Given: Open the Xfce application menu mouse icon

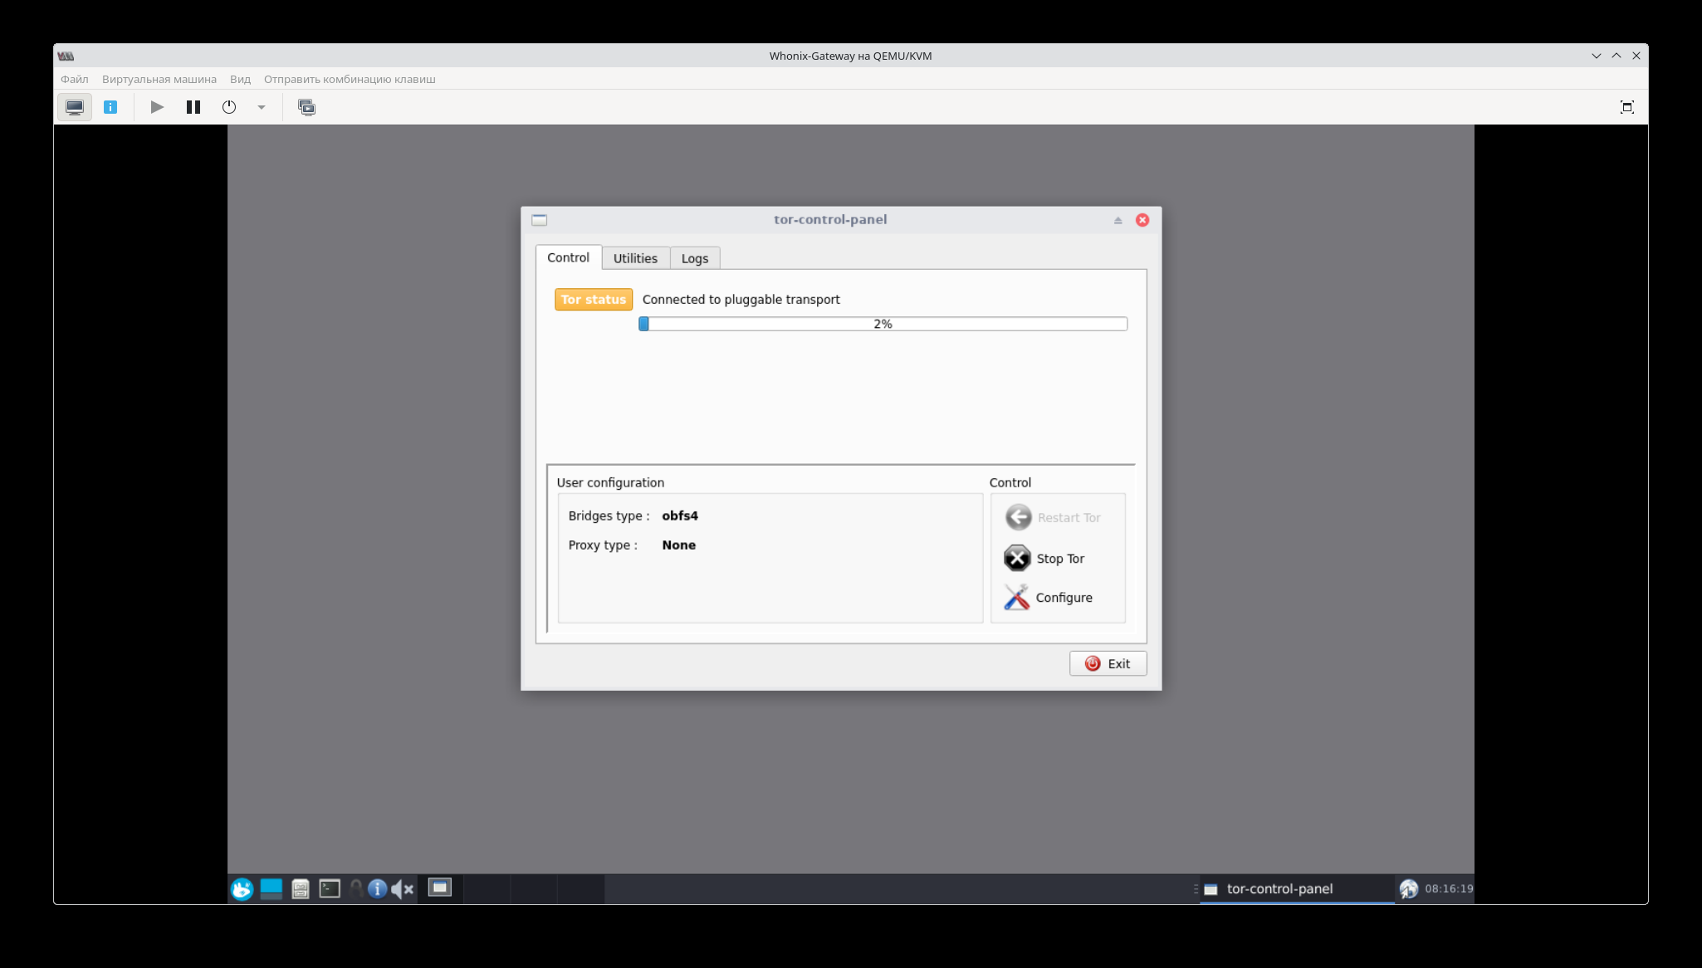Looking at the screenshot, I should [x=242, y=889].
